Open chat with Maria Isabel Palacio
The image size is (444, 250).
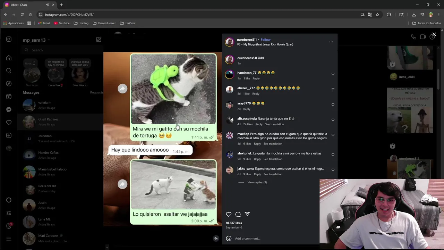coord(60,172)
